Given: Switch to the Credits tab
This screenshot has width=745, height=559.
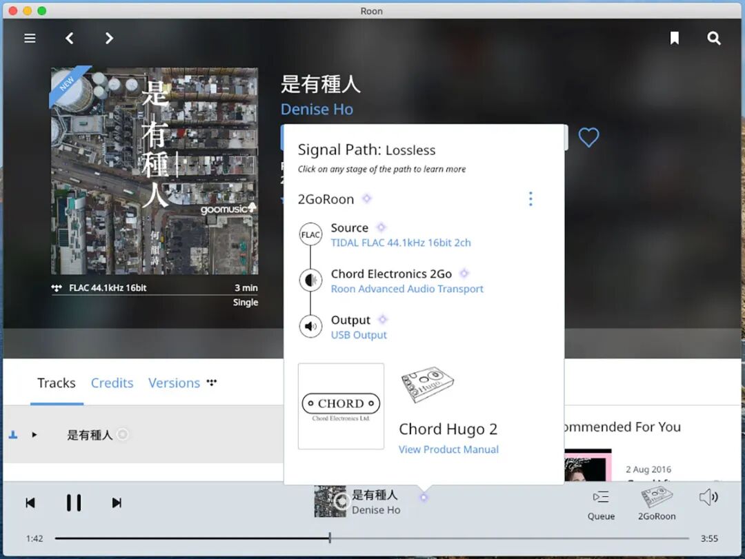Looking at the screenshot, I should click(x=112, y=383).
